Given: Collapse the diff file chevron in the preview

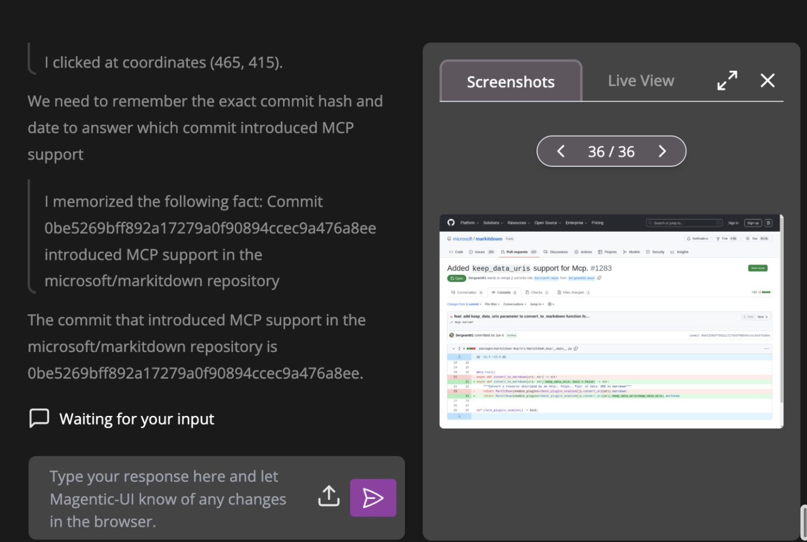Looking at the screenshot, I should tap(453, 348).
